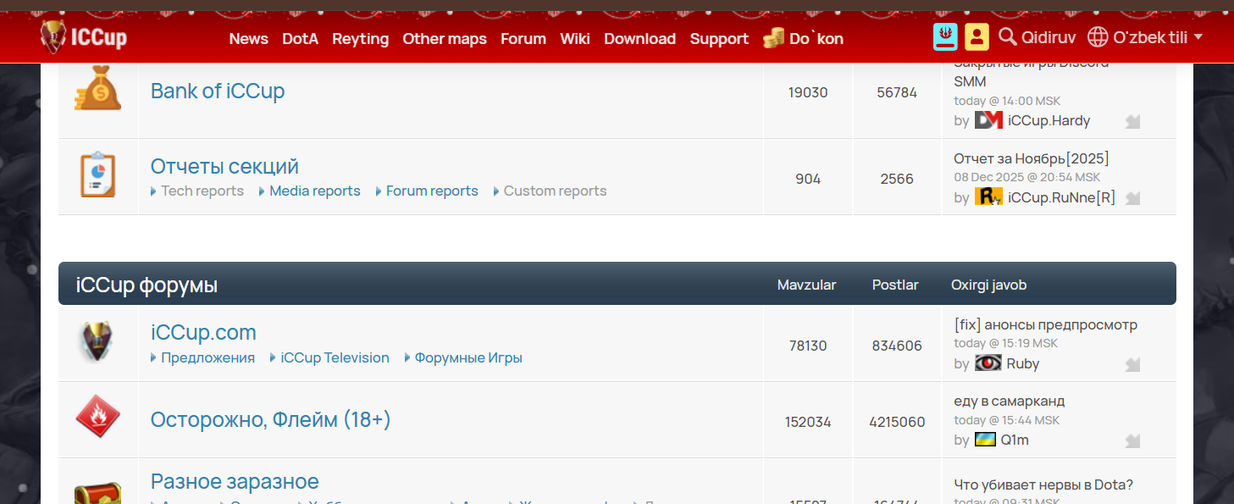1234x504 pixels.
Task: Go to last post by Ruby arrow
Action: coord(1132,364)
